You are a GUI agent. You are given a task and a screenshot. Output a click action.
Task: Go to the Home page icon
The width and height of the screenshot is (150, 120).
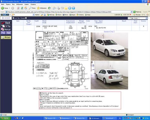pyautogui.click(x=26, y=8)
